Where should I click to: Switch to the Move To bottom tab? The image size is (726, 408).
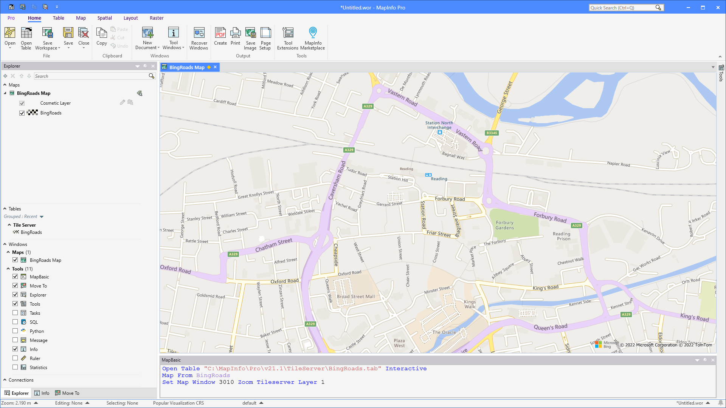pos(67,393)
